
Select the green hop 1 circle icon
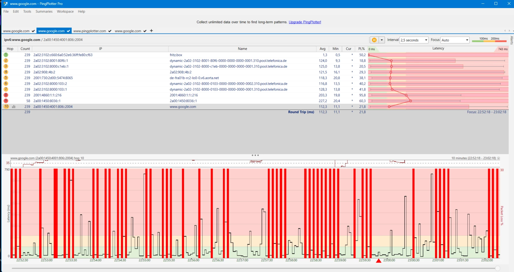tap(6, 55)
